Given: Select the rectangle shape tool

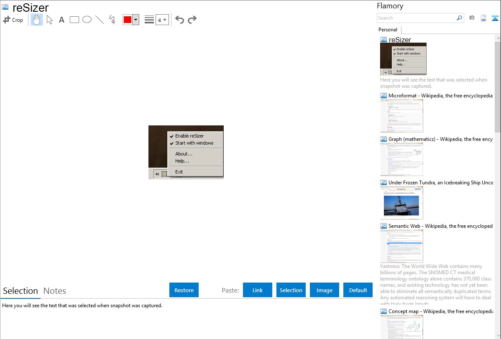Looking at the screenshot, I should 74,20.
